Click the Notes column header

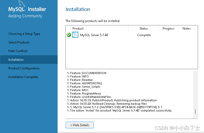186,29
